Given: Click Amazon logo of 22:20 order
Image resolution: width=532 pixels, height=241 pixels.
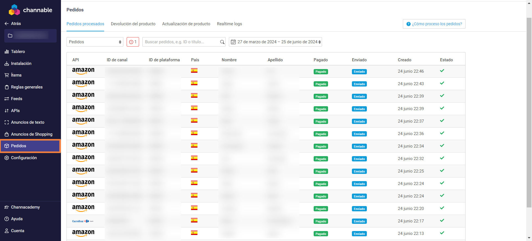Looking at the screenshot, I should point(83,208).
